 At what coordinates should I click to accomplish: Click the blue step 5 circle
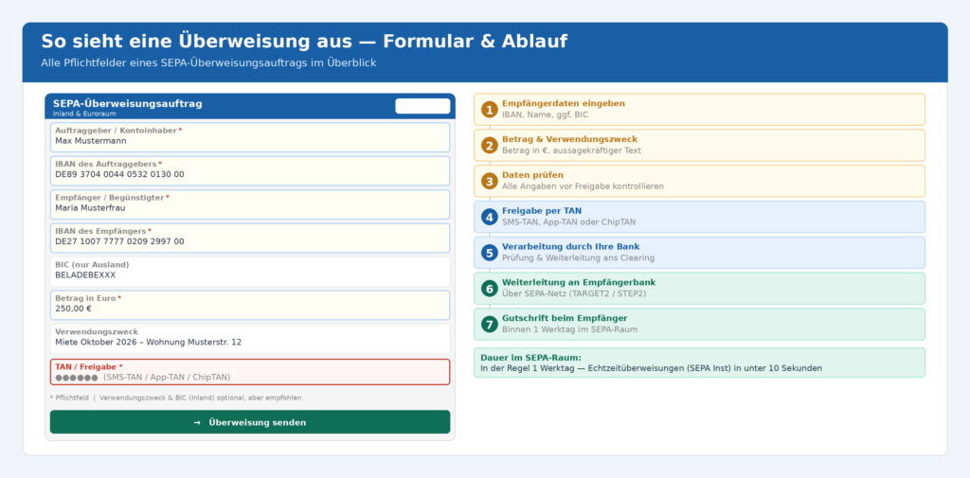click(490, 253)
